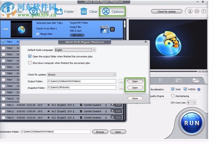Toggle Intel hardware accelerator checkbox
The width and height of the screenshot is (215, 145).
tap(173, 89)
